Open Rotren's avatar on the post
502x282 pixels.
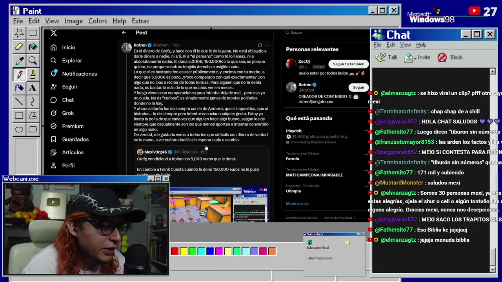coord(126,48)
